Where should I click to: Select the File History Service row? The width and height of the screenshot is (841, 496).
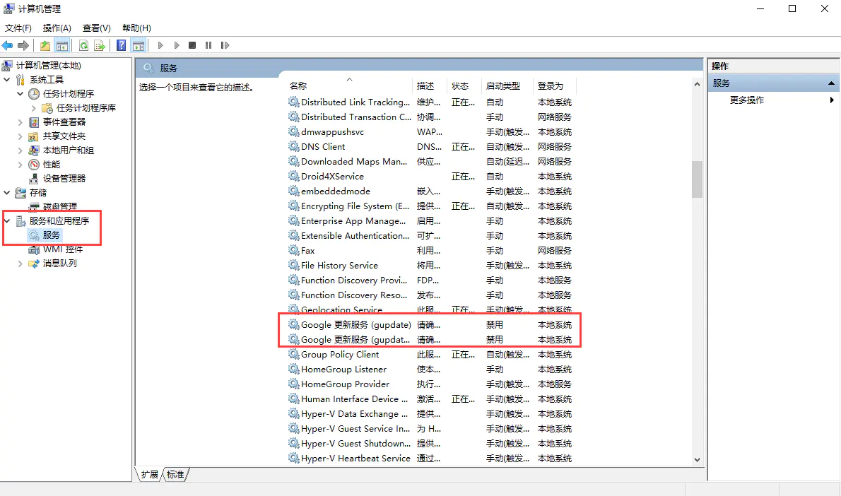pyautogui.click(x=430, y=266)
